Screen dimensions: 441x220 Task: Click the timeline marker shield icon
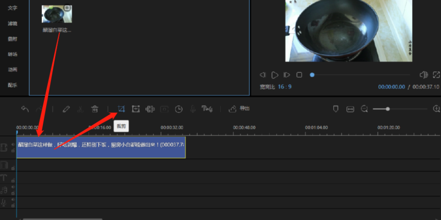coord(335,109)
